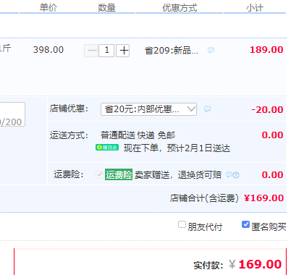Toggle the 运费险 checkbox

[x=99, y=174]
